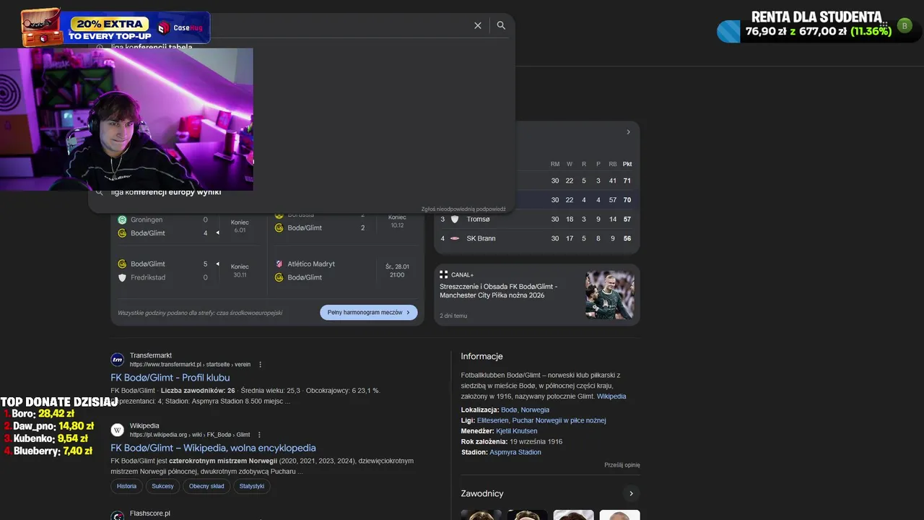This screenshot has width=924, height=520.
Task: Click 'Prześlij opinię' feedback link
Action: point(622,465)
